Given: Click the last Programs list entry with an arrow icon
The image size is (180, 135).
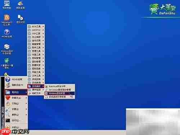Looking at the screenshot, I should click(x=36, y=93).
